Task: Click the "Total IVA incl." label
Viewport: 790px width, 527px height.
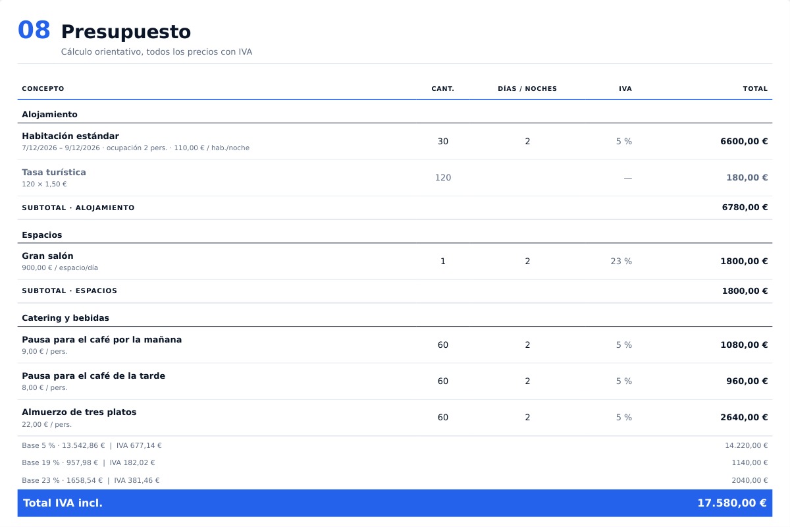Action: tap(63, 503)
